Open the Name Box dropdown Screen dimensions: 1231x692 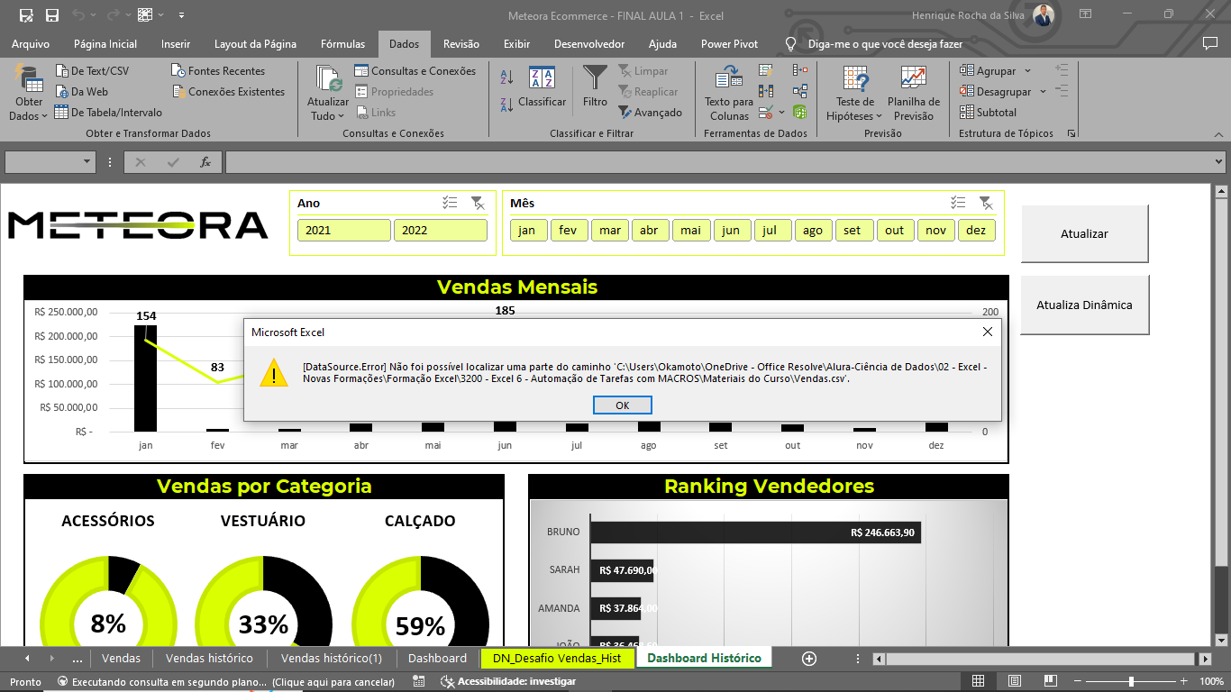[x=87, y=162]
